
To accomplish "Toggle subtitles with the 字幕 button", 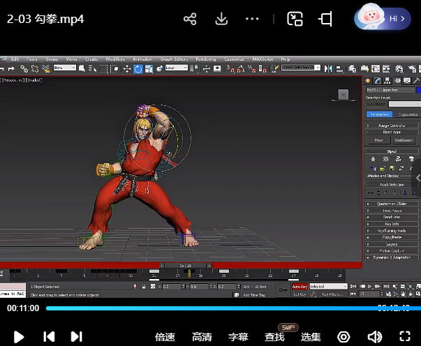I will coord(238,336).
